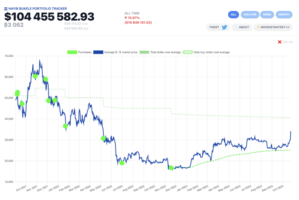Click the $40 594.93 dca text
Screen dimensions: 299x200
pos(76,29)
